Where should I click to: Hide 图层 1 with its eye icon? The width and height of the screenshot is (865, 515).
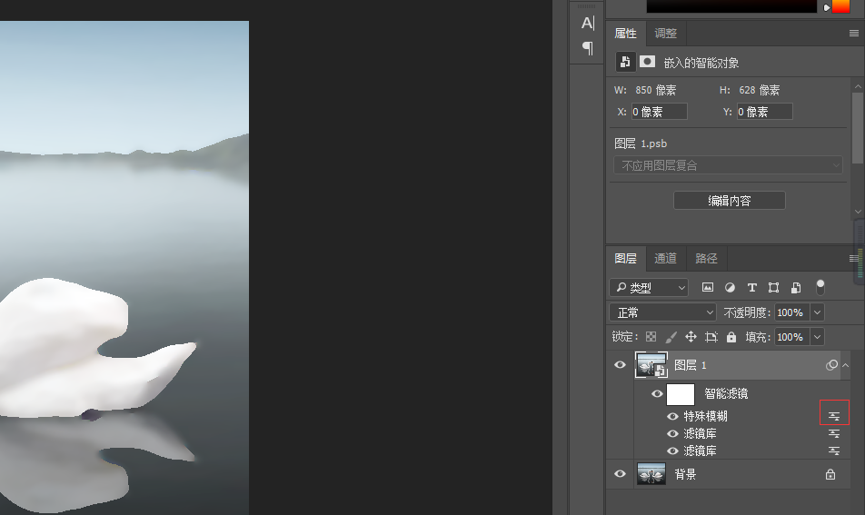coord(620,365)
